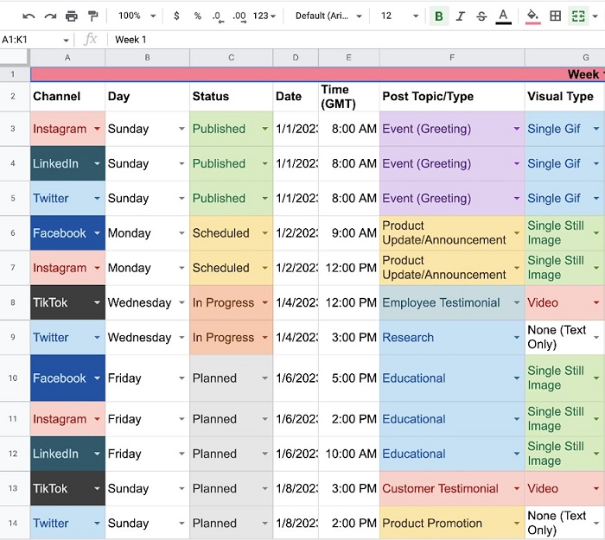
Task: Select Single Gif cell in row 5
Action: click(x=565, y=198)
